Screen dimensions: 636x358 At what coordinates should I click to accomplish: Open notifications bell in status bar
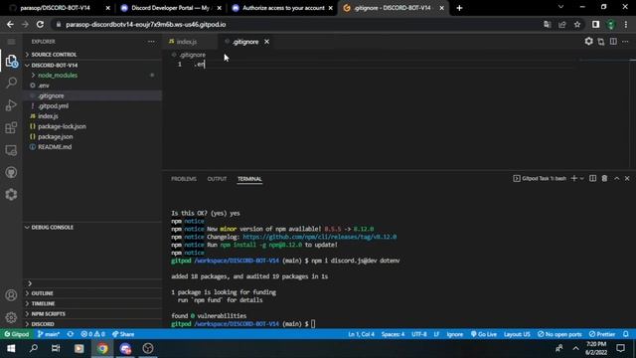click(626, 334)
